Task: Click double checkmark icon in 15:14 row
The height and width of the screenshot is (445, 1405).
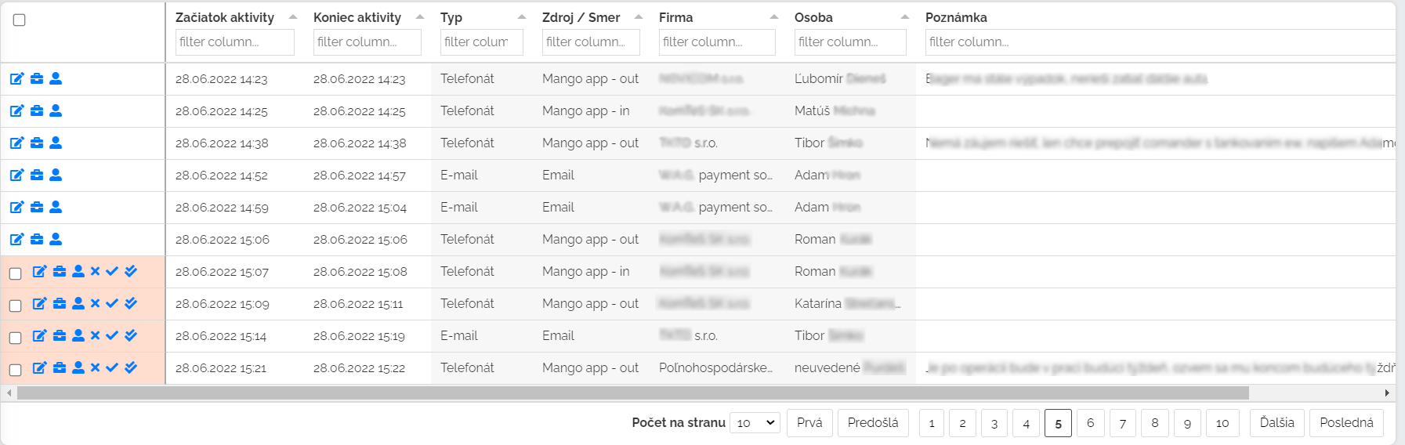Action: pos(131,335)
